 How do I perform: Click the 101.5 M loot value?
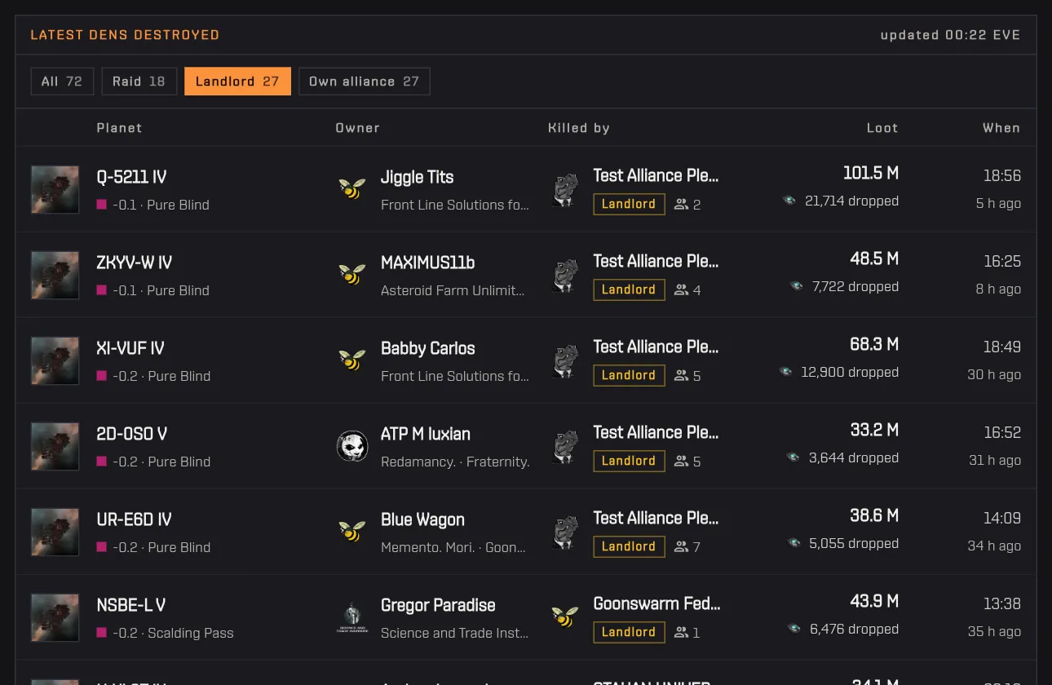pyautogui.click(x=871, y=173)
